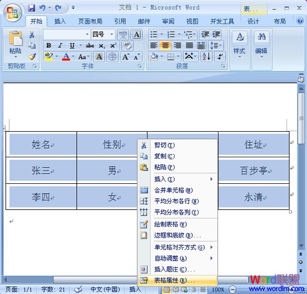Image resolution: width=307 pixels, height=294 pixels.
Task: Switch to References (引用) tab
Action: click(120, 21)
